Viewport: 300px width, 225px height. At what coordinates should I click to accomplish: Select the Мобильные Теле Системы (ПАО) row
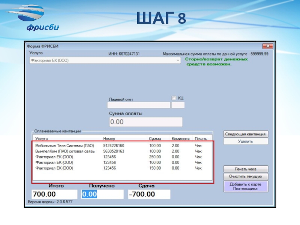coord(123,146)
